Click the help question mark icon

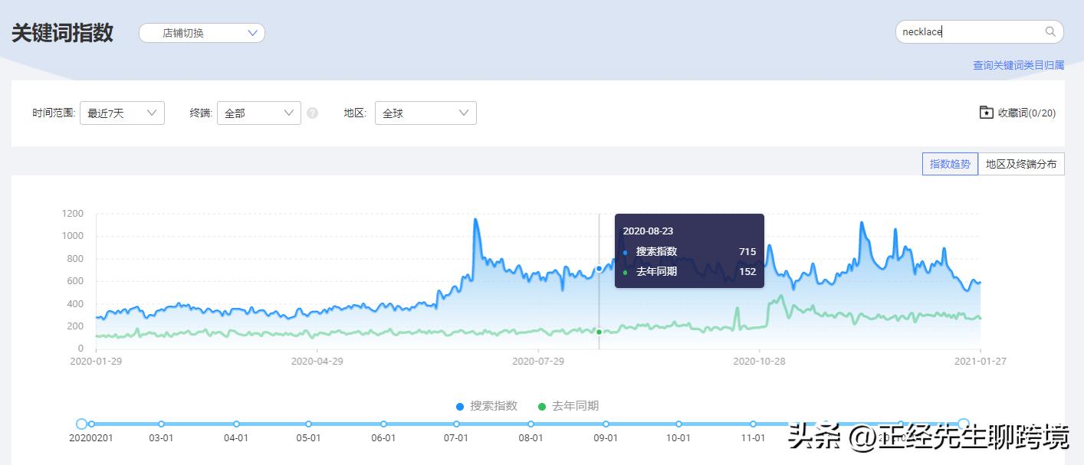point(312,113)
